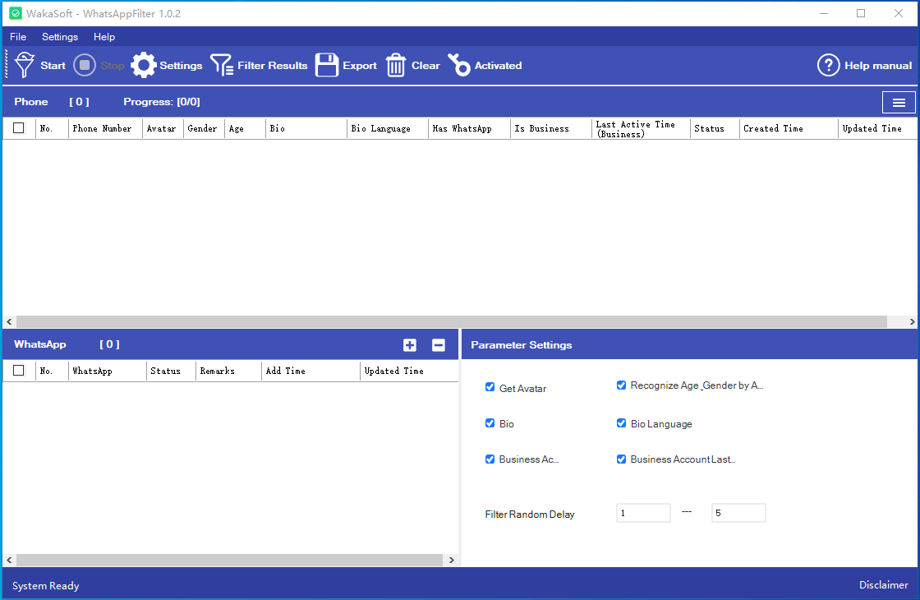Open the Settings menu in menu bar
The height and width of the screenshot is (600, 920).
click(60, 36)
